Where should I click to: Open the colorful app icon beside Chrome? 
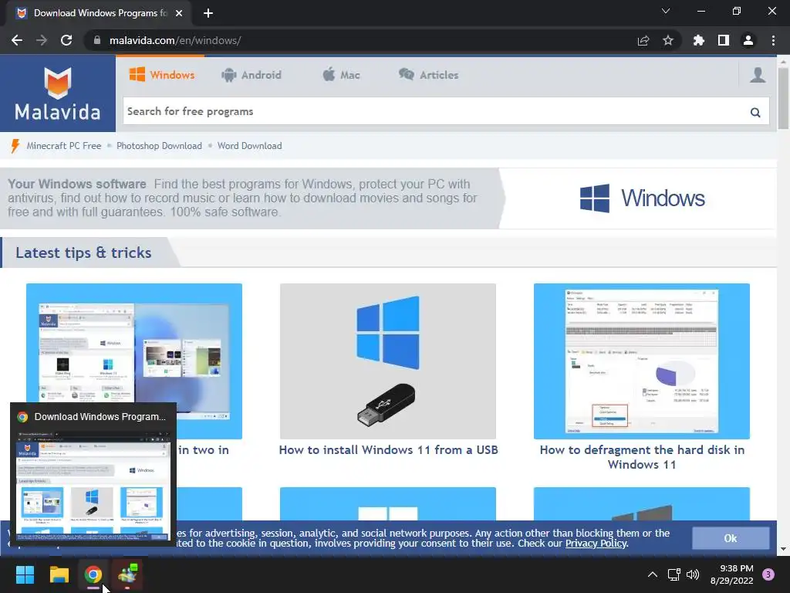coord(127,574)
